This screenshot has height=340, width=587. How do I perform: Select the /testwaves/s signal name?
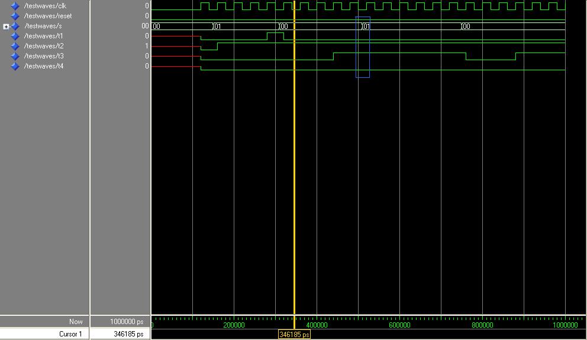pos(43,26)
